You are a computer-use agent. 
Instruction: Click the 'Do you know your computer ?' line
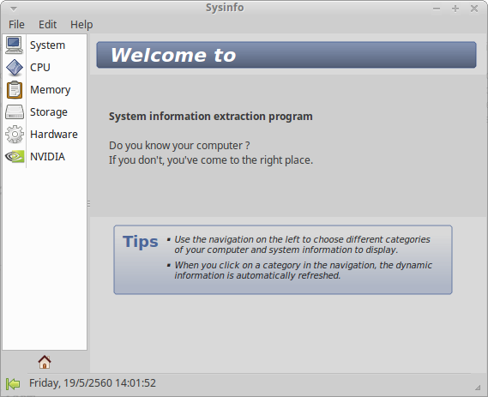click(179, 146)
